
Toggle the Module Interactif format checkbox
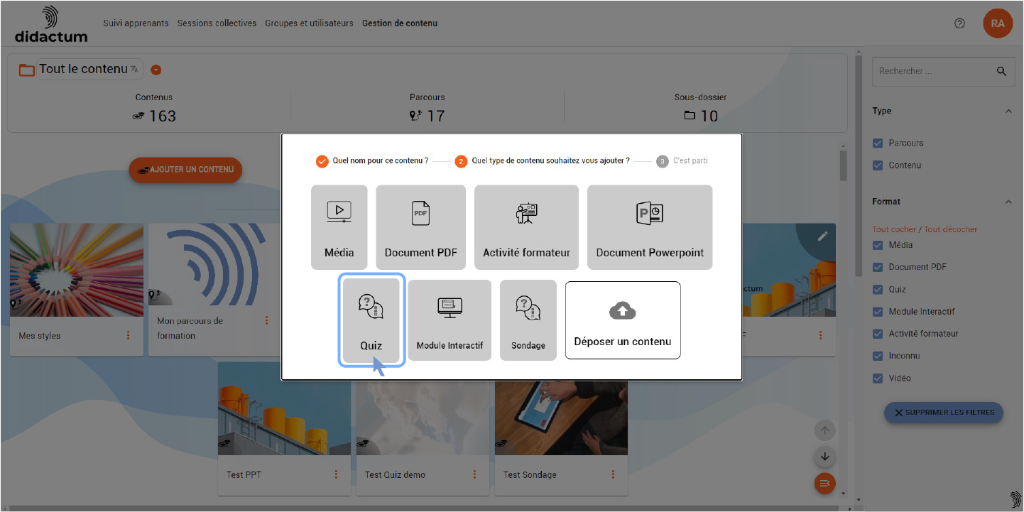coord(878,312)
